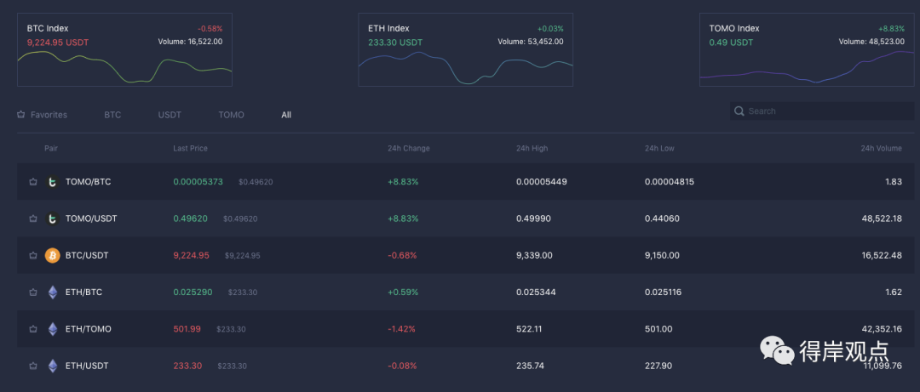Favorite the TOMO/BTC pair star
This screenshot has width=920, height=392.
pyautogui.click(x=33, y=182)
